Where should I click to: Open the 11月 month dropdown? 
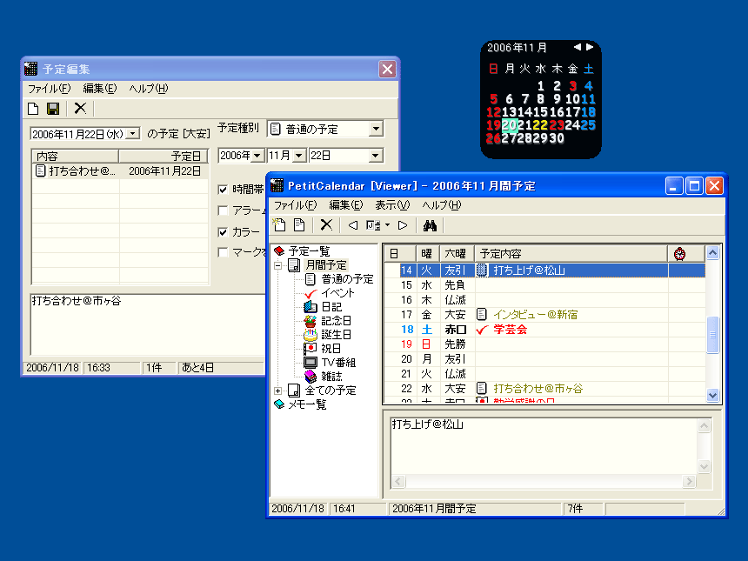298,156
